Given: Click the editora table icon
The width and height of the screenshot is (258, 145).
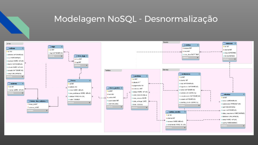Looking at the screenshot, I should click(8, 48).
